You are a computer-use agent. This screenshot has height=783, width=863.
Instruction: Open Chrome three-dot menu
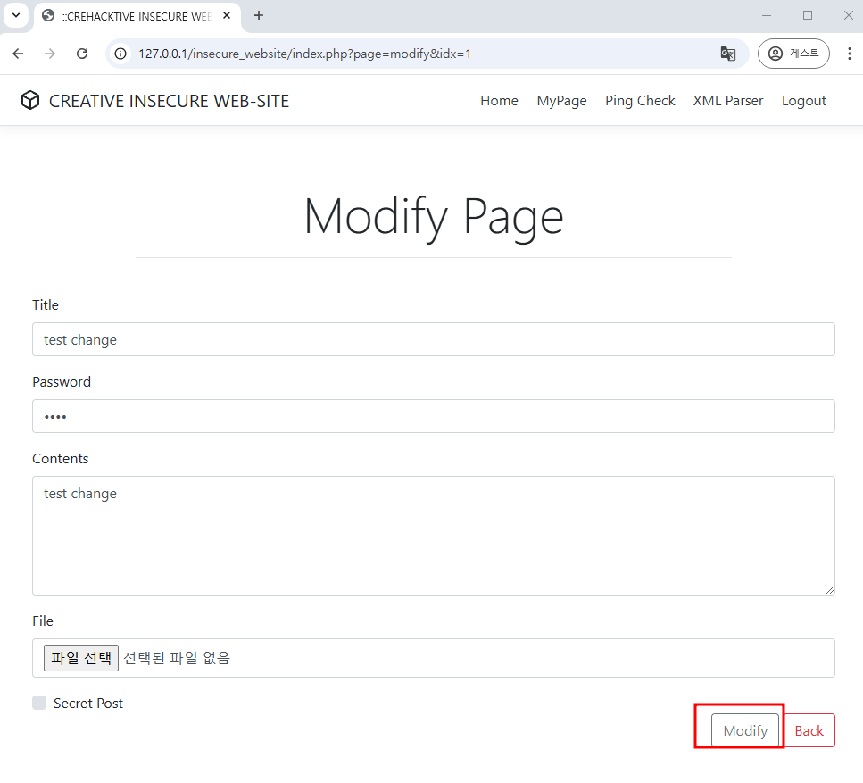[850, 54]
